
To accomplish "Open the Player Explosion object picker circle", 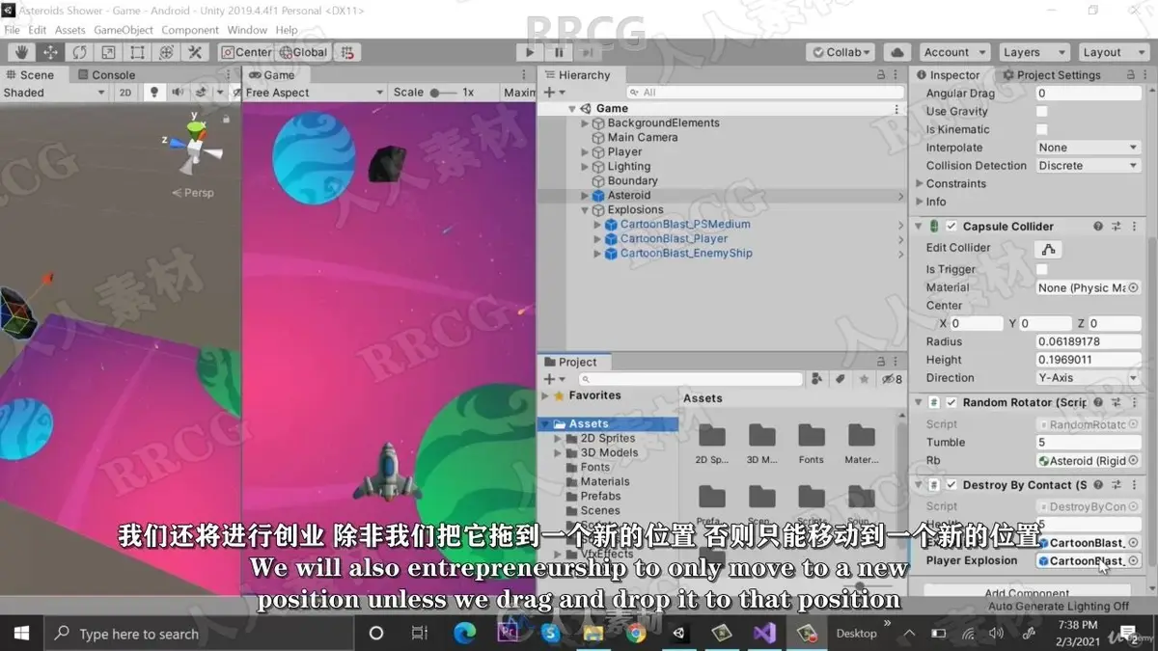I will point(1133,560).
